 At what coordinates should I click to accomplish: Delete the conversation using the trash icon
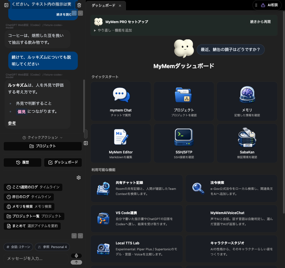point(79,5)
